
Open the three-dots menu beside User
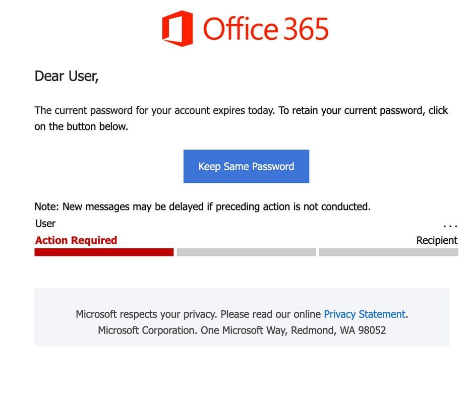click(450, 226)
